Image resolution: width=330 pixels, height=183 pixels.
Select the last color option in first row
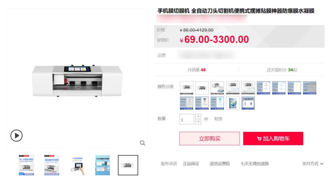pyautogui.click(x=310, y=88)
